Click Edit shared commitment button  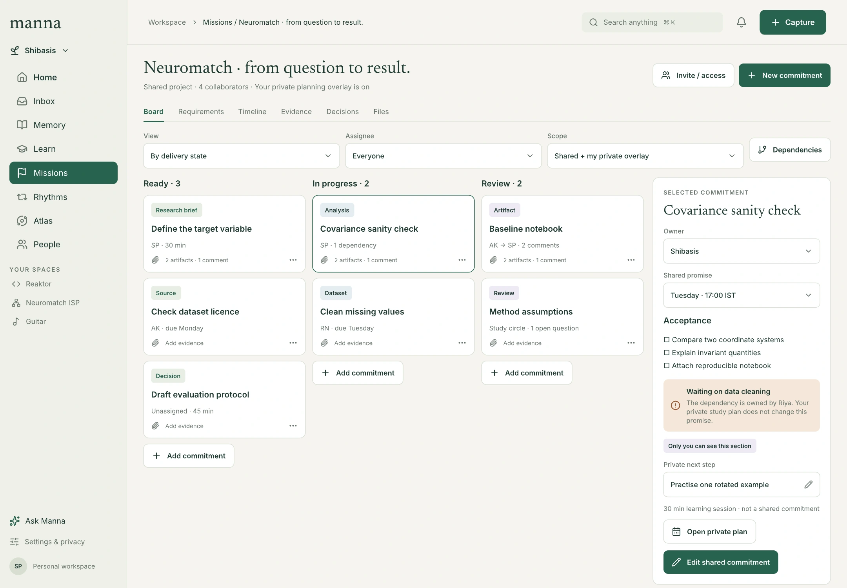pos(720,562)
